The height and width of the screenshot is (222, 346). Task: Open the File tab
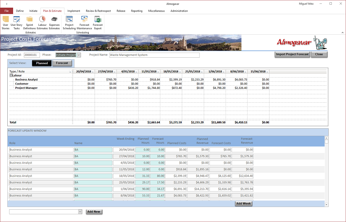click(x=7, y=11)
